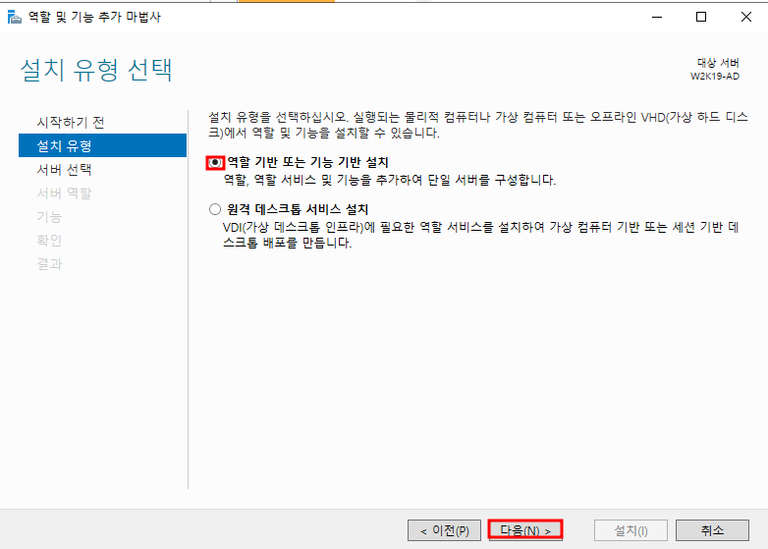Click the 다음(N) > next button
The image size is (768, 549).
coord(525,530)
